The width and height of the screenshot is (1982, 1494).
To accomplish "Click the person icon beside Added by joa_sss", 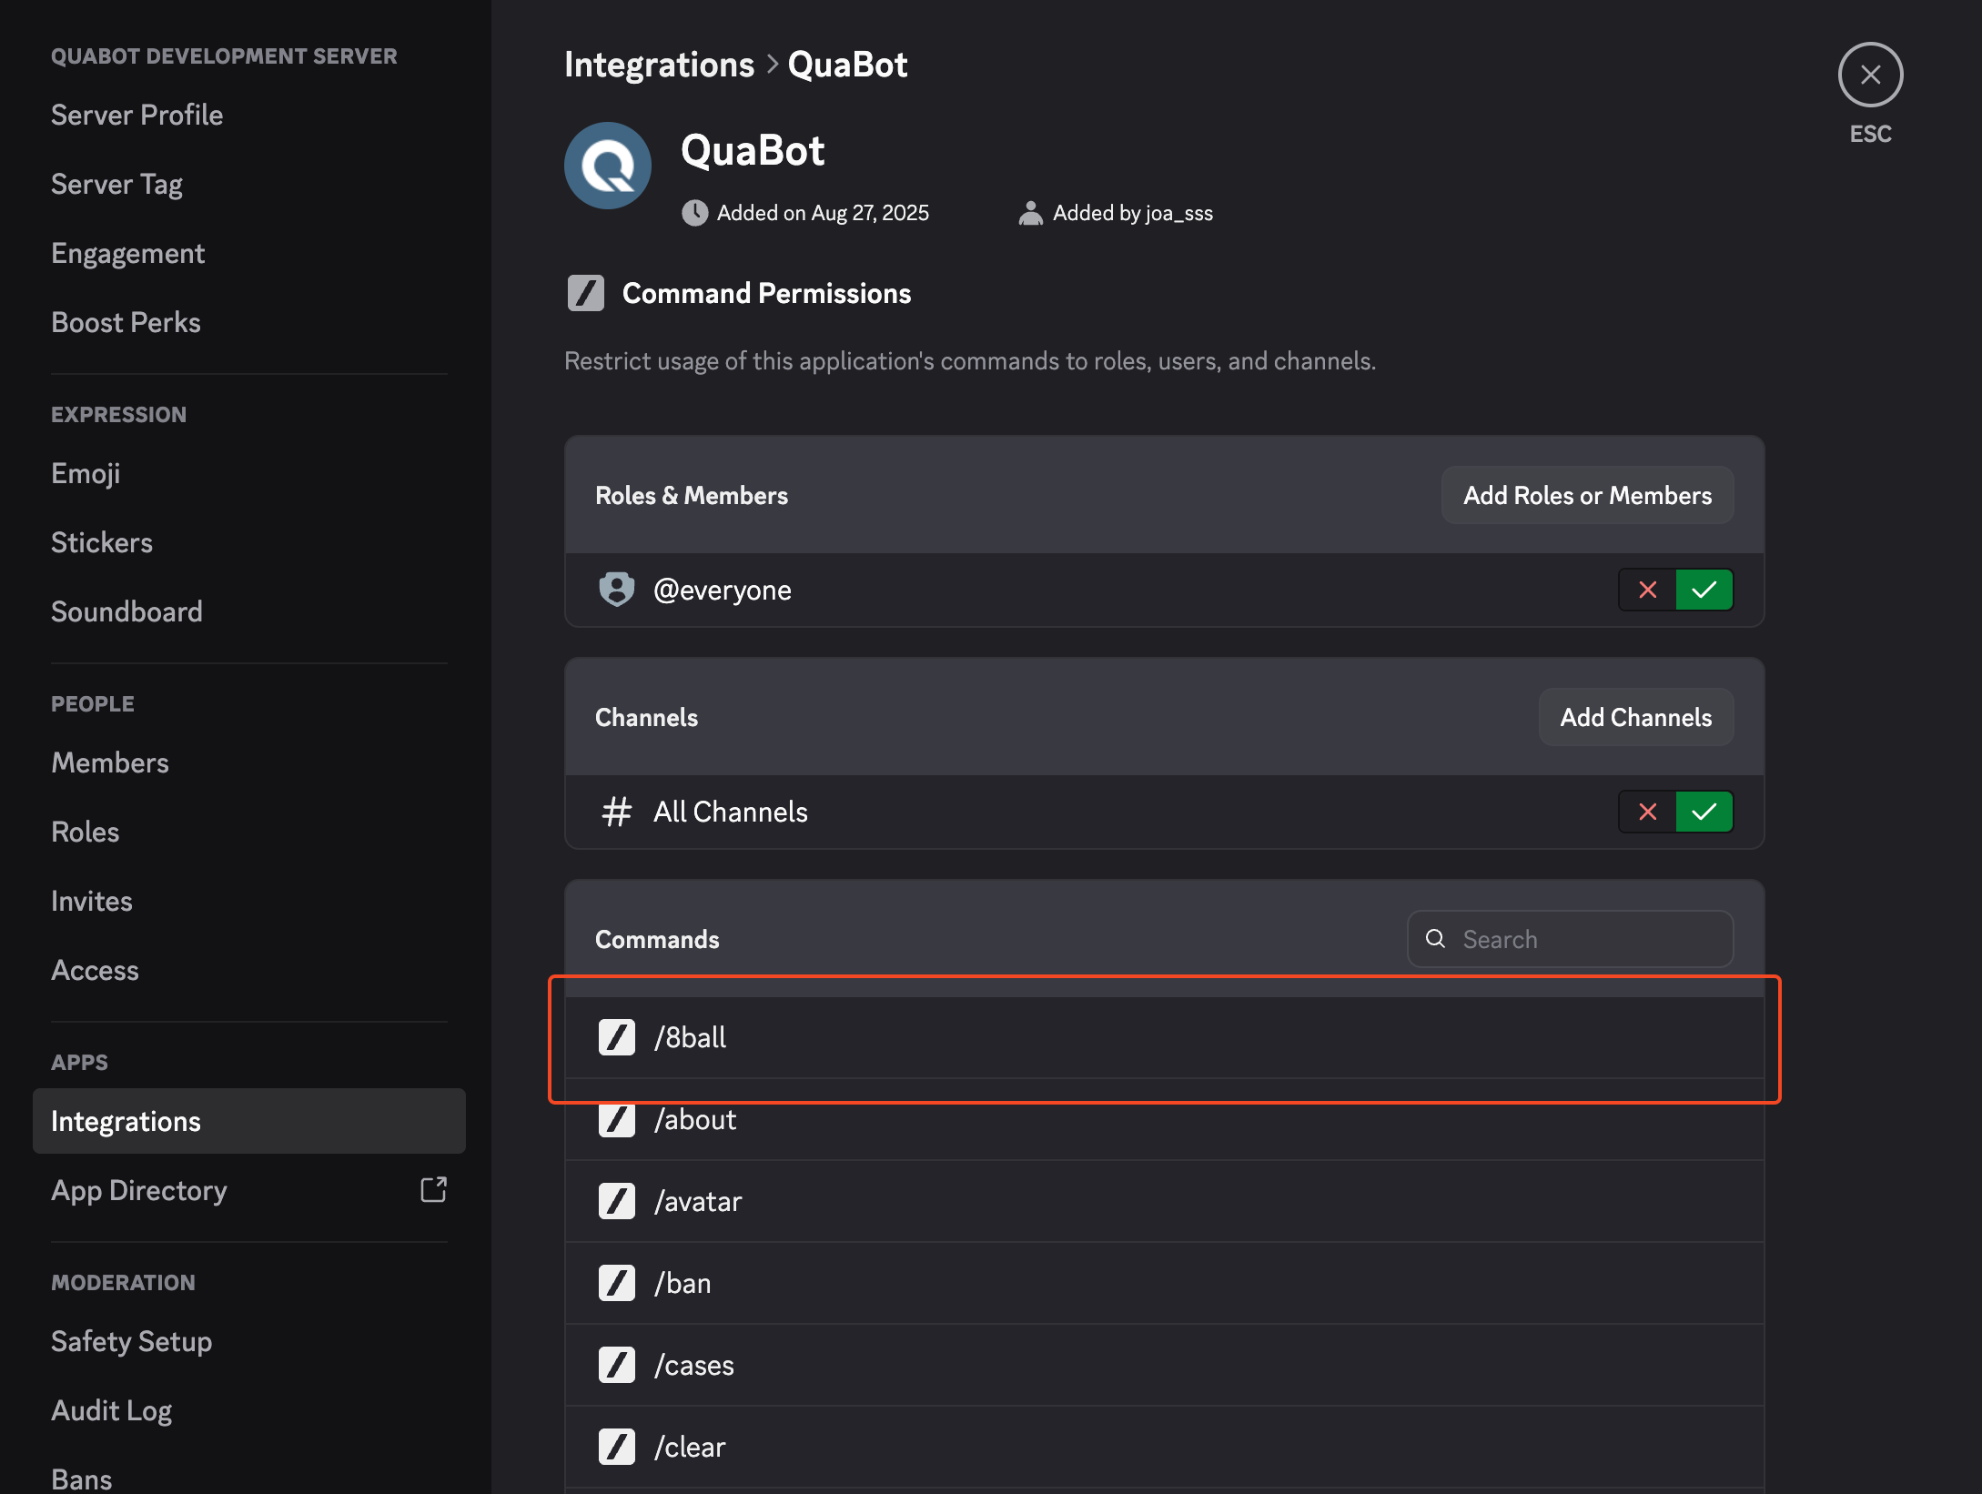I will (x=1030, y=213).
